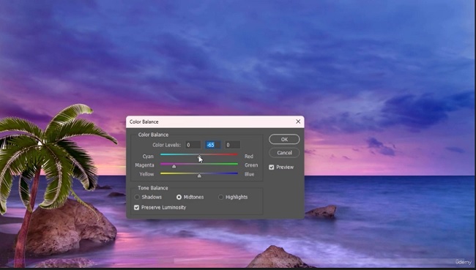The width and height of the screenshot is (476, 270).
Task: Select the Highlights tone option
Action: pyautogui.click(x=220, y=197)
